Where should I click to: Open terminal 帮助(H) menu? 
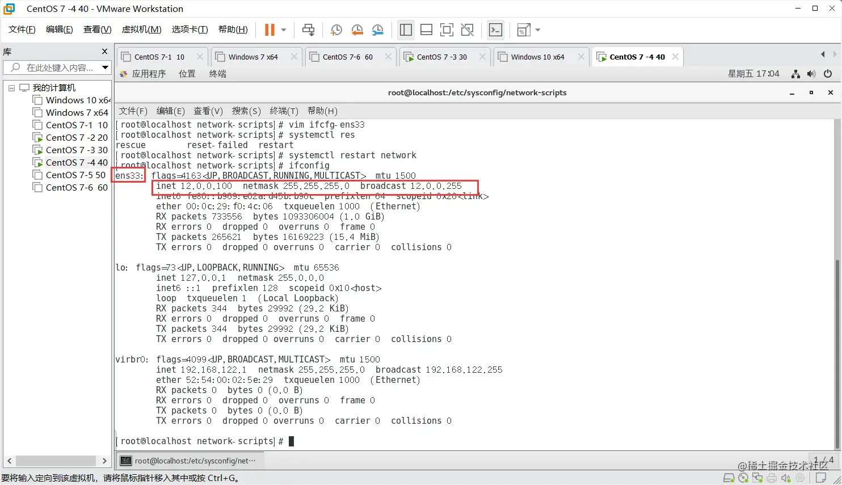click(x=322, y=111)
